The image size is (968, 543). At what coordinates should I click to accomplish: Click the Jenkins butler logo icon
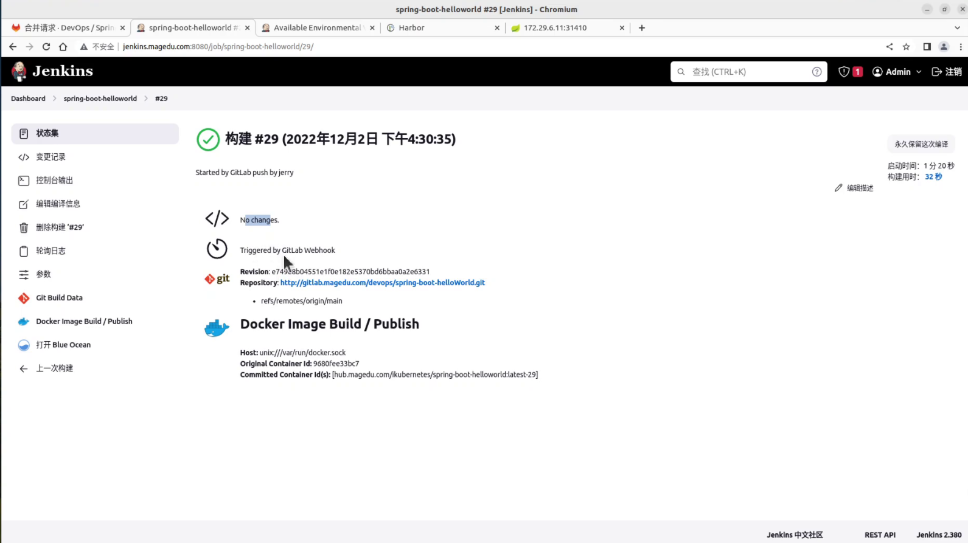(19, 71)
